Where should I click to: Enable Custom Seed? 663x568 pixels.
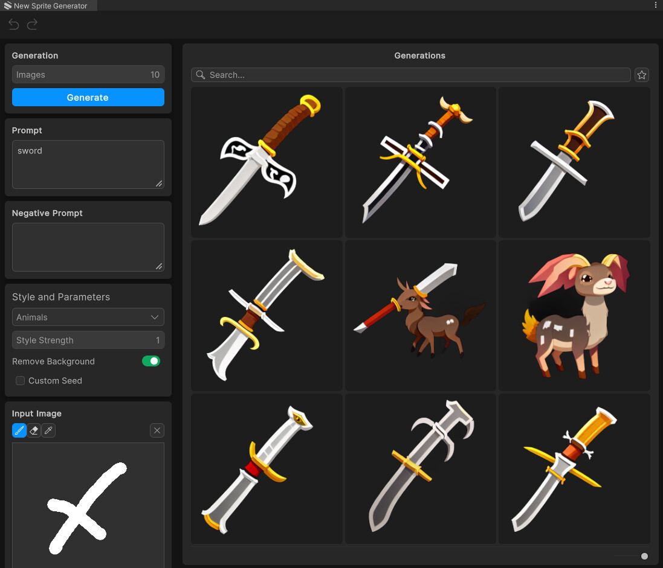pyautogui.click(x=20, y=380)
